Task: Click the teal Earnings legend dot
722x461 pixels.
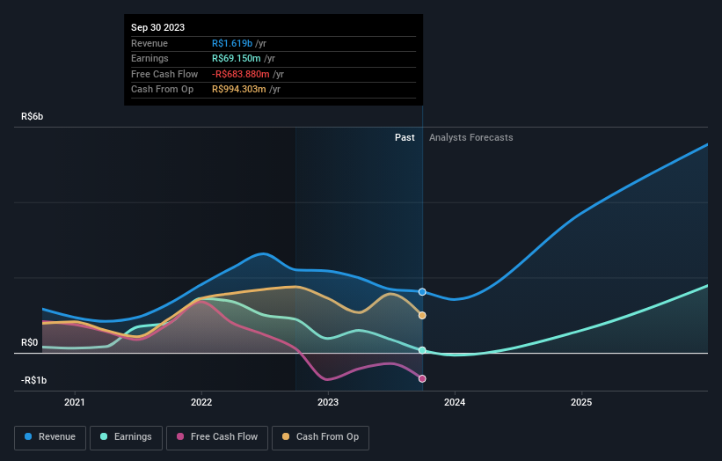Action: [104, 436]
